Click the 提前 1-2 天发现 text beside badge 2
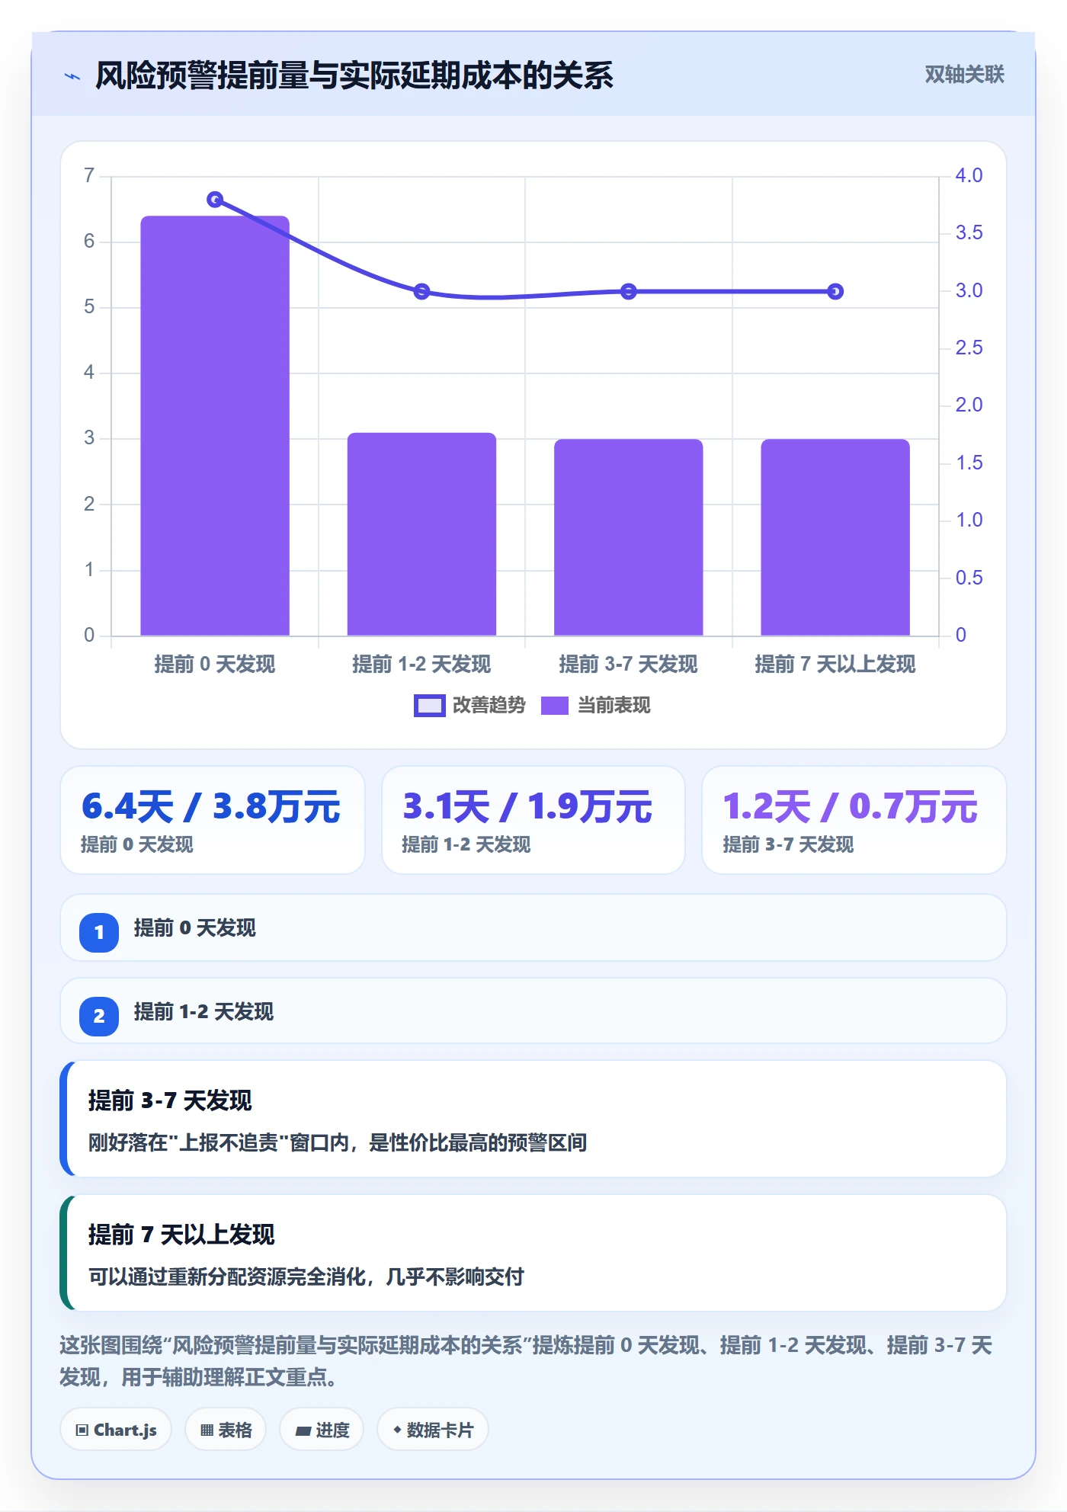The height and width of the screenshot is (1512, 1067). click(203, 1012)
